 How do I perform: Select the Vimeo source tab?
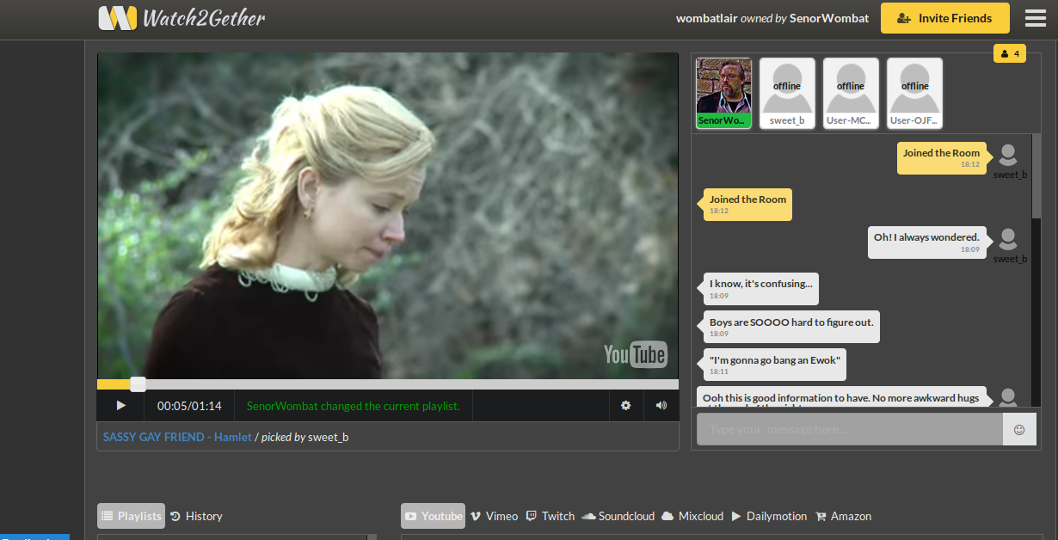494,516
